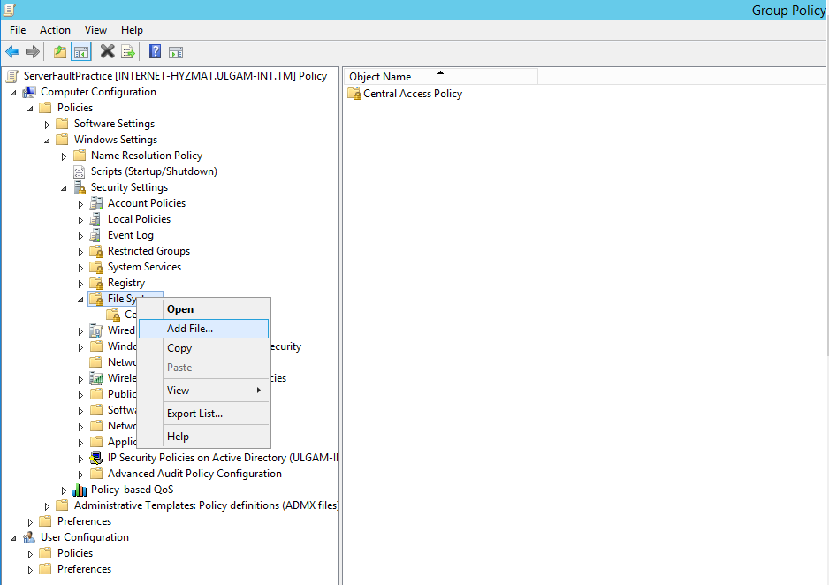
Task: Click the Export List toolbar icon
Action: pos(128,52)
